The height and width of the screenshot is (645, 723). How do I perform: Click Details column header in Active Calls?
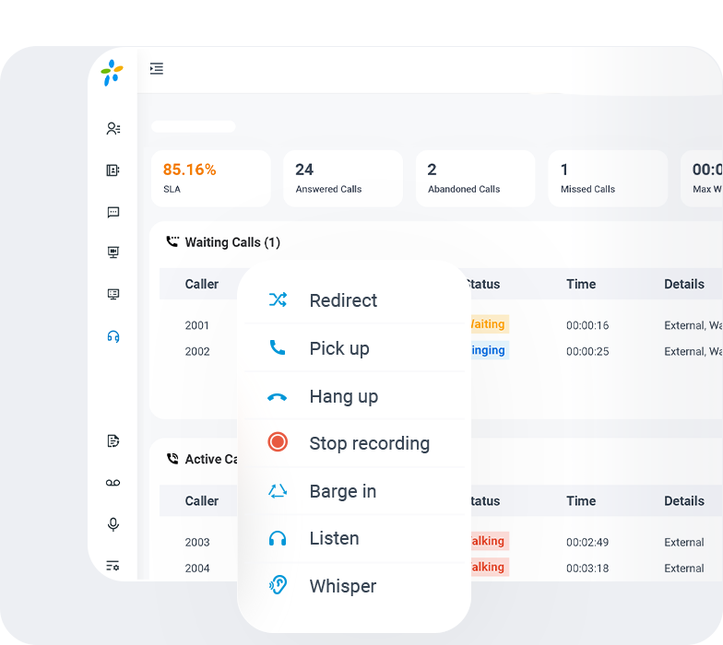(x=684, y=501)
